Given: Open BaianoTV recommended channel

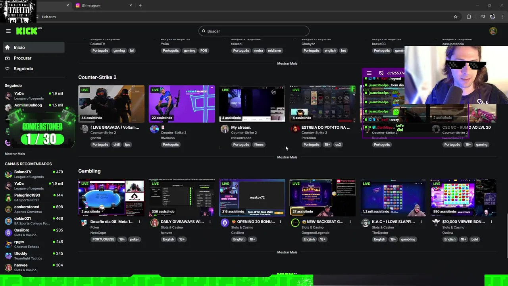Looking at the screenshot, I should pos(34,174).
